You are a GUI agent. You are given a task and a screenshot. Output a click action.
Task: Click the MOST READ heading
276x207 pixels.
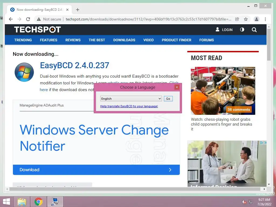pos(206,58)
